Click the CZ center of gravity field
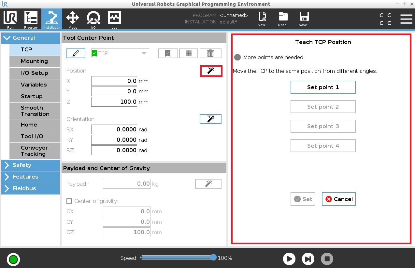Viewport: 415px width, 268px height. 127,232
